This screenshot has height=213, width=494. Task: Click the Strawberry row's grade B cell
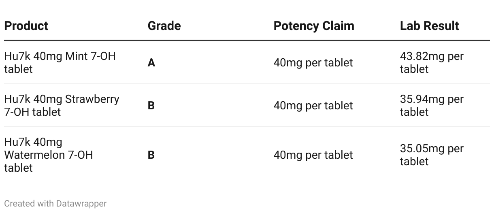click(x=151, y=106)
